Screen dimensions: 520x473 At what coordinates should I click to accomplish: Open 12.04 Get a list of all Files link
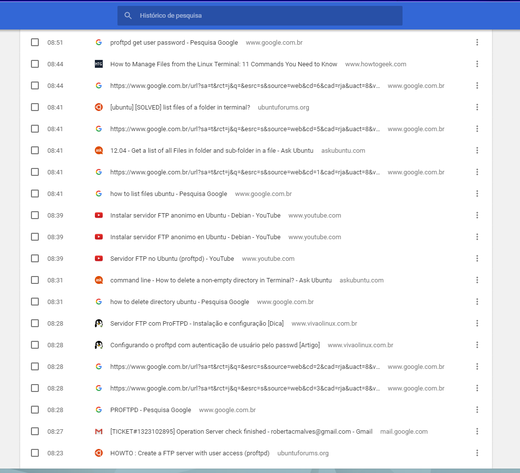(211, 150)
